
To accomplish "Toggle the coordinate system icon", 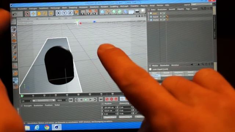I will click(76, 12).
